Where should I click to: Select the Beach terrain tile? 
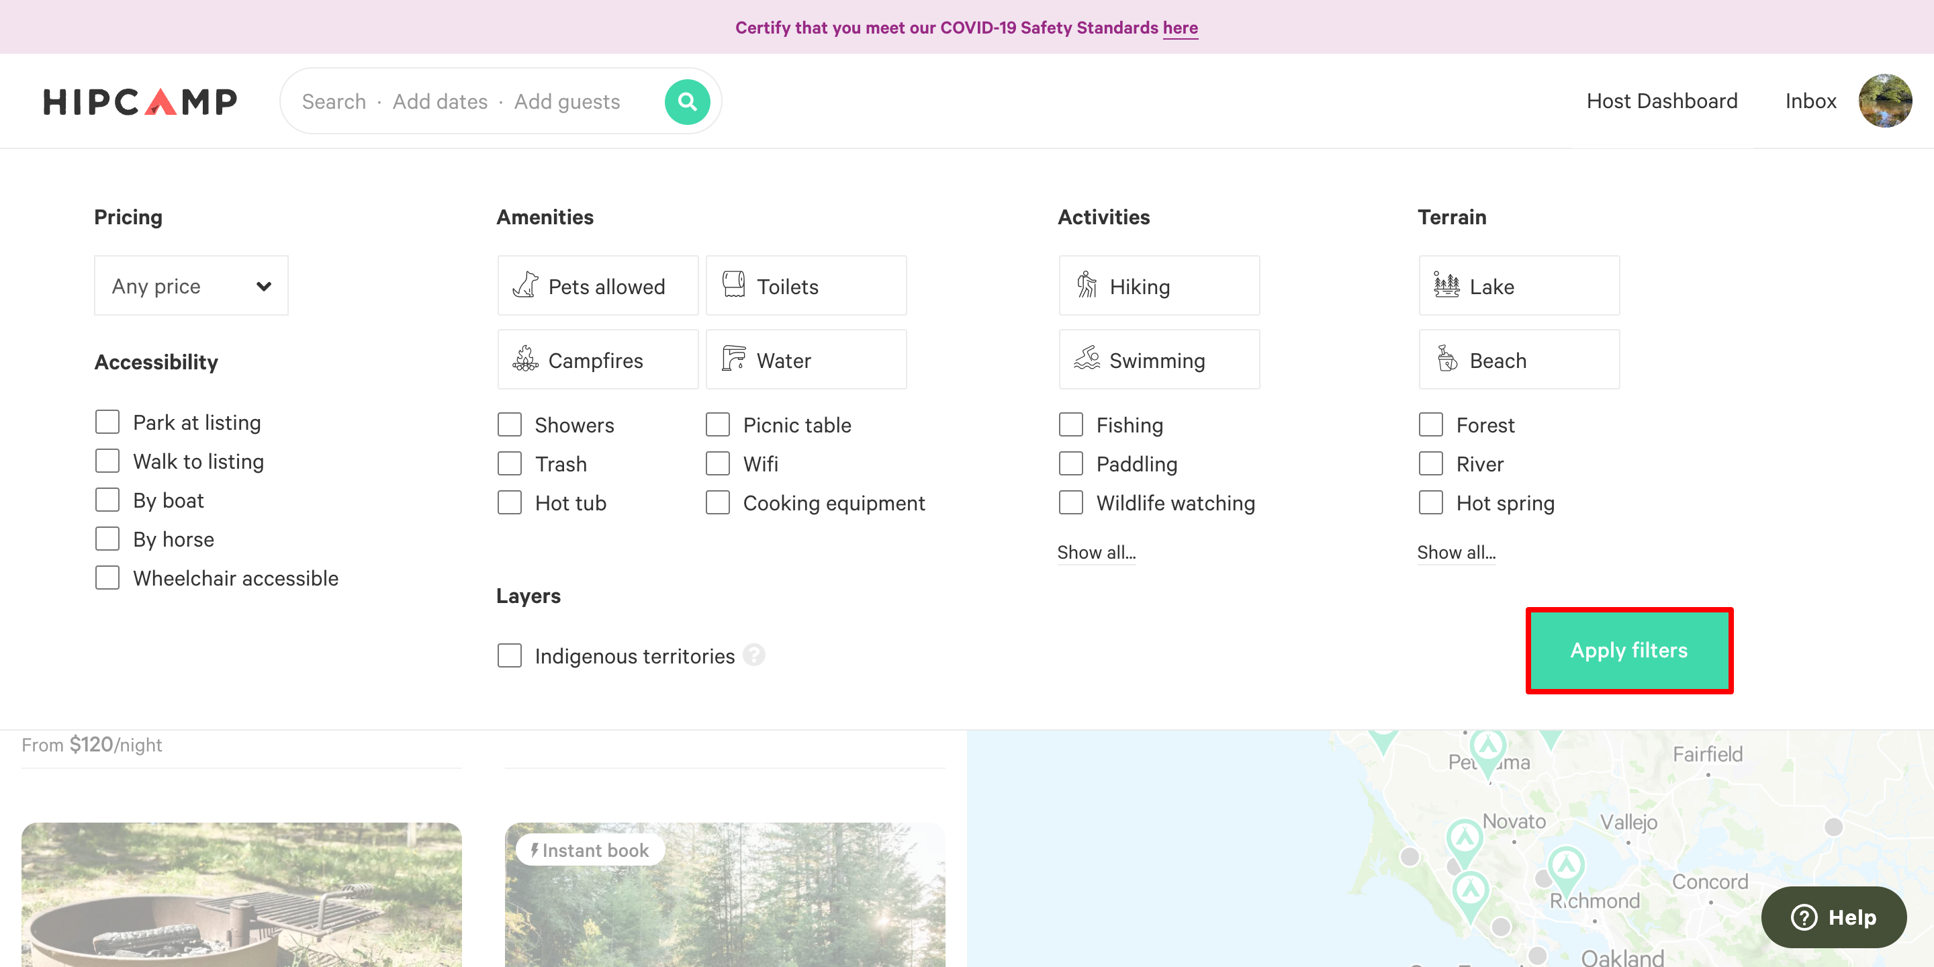[1519, 360]
